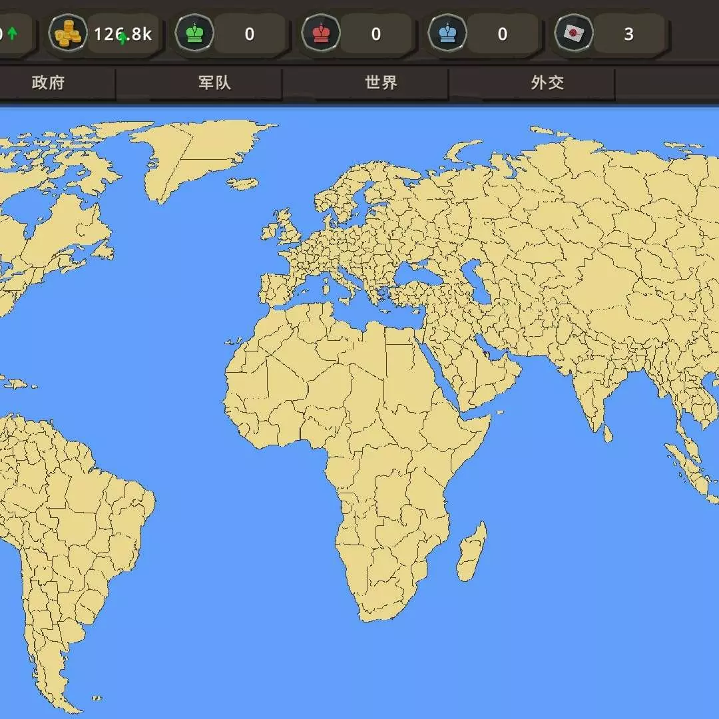
Task: Click the gold coins treasury icon
Action: (x=68, y=33)
